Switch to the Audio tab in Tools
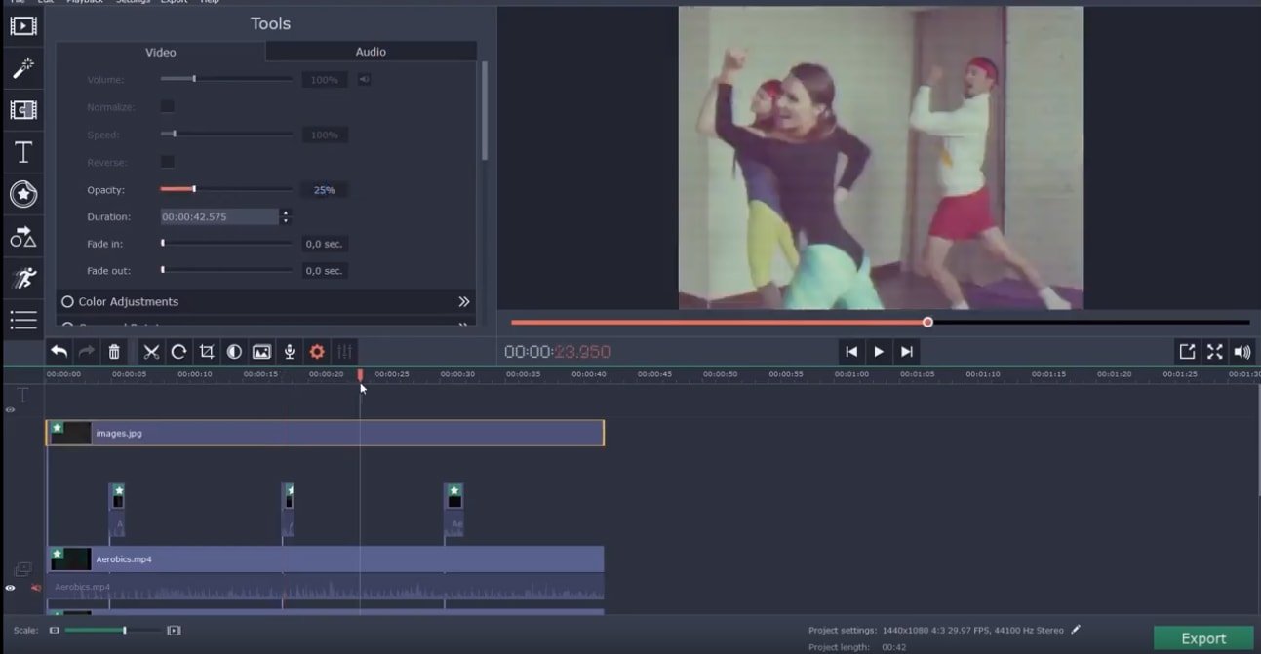Image resolution: width=1261 pixels, height=654 pixels. point(370,51)
